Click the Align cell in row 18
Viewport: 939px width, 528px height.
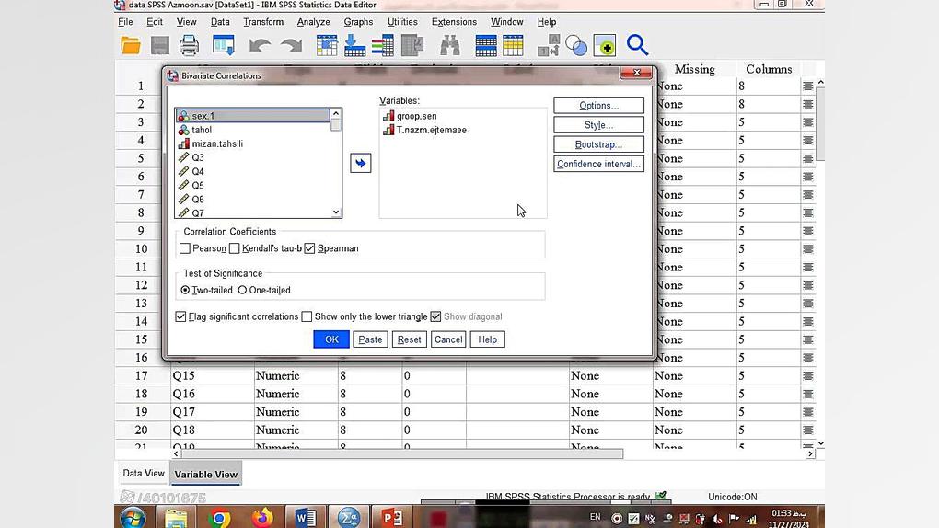(x=808, y=394)
